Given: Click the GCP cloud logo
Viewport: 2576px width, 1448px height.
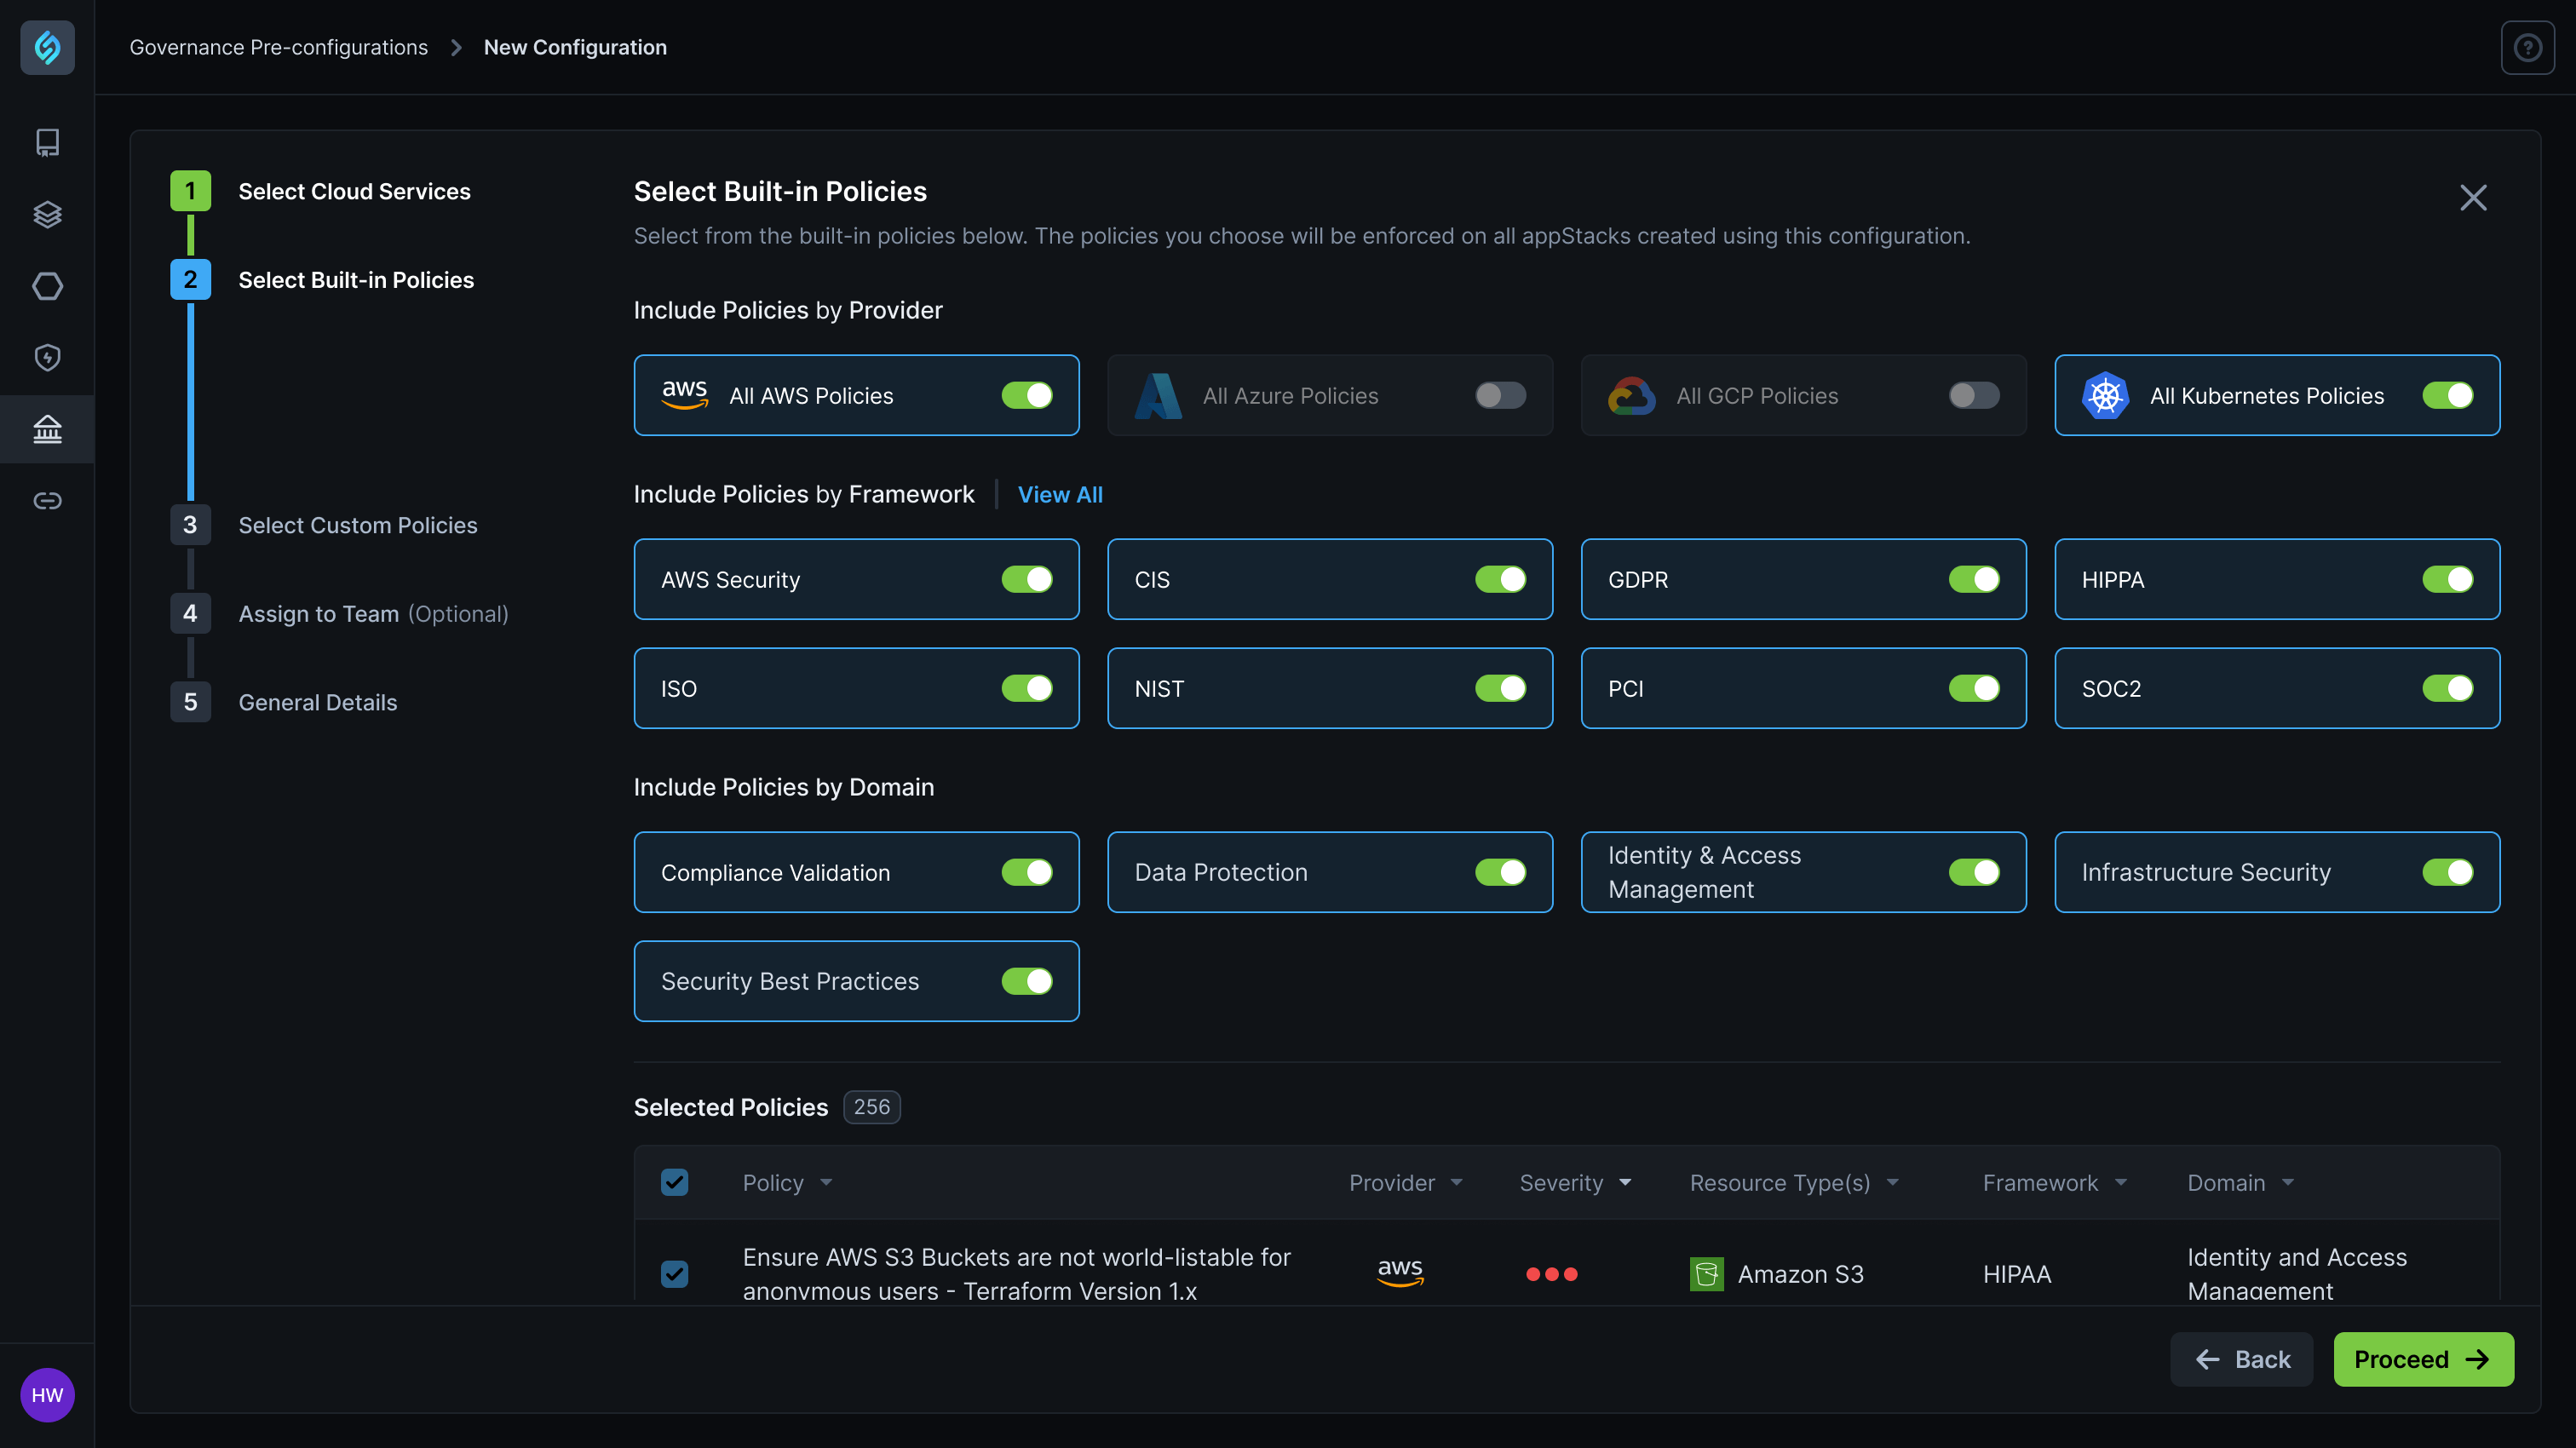Looking at the screenshot, I should 1631,395.
